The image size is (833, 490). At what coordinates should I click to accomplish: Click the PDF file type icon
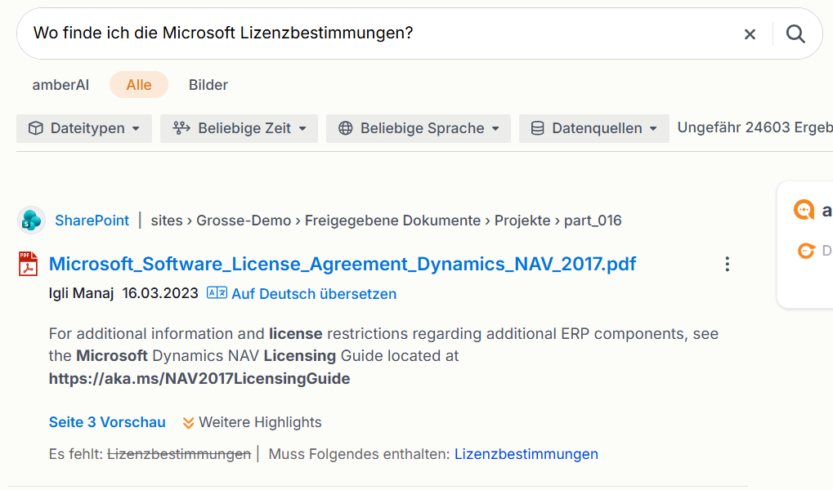click(28, 264)
